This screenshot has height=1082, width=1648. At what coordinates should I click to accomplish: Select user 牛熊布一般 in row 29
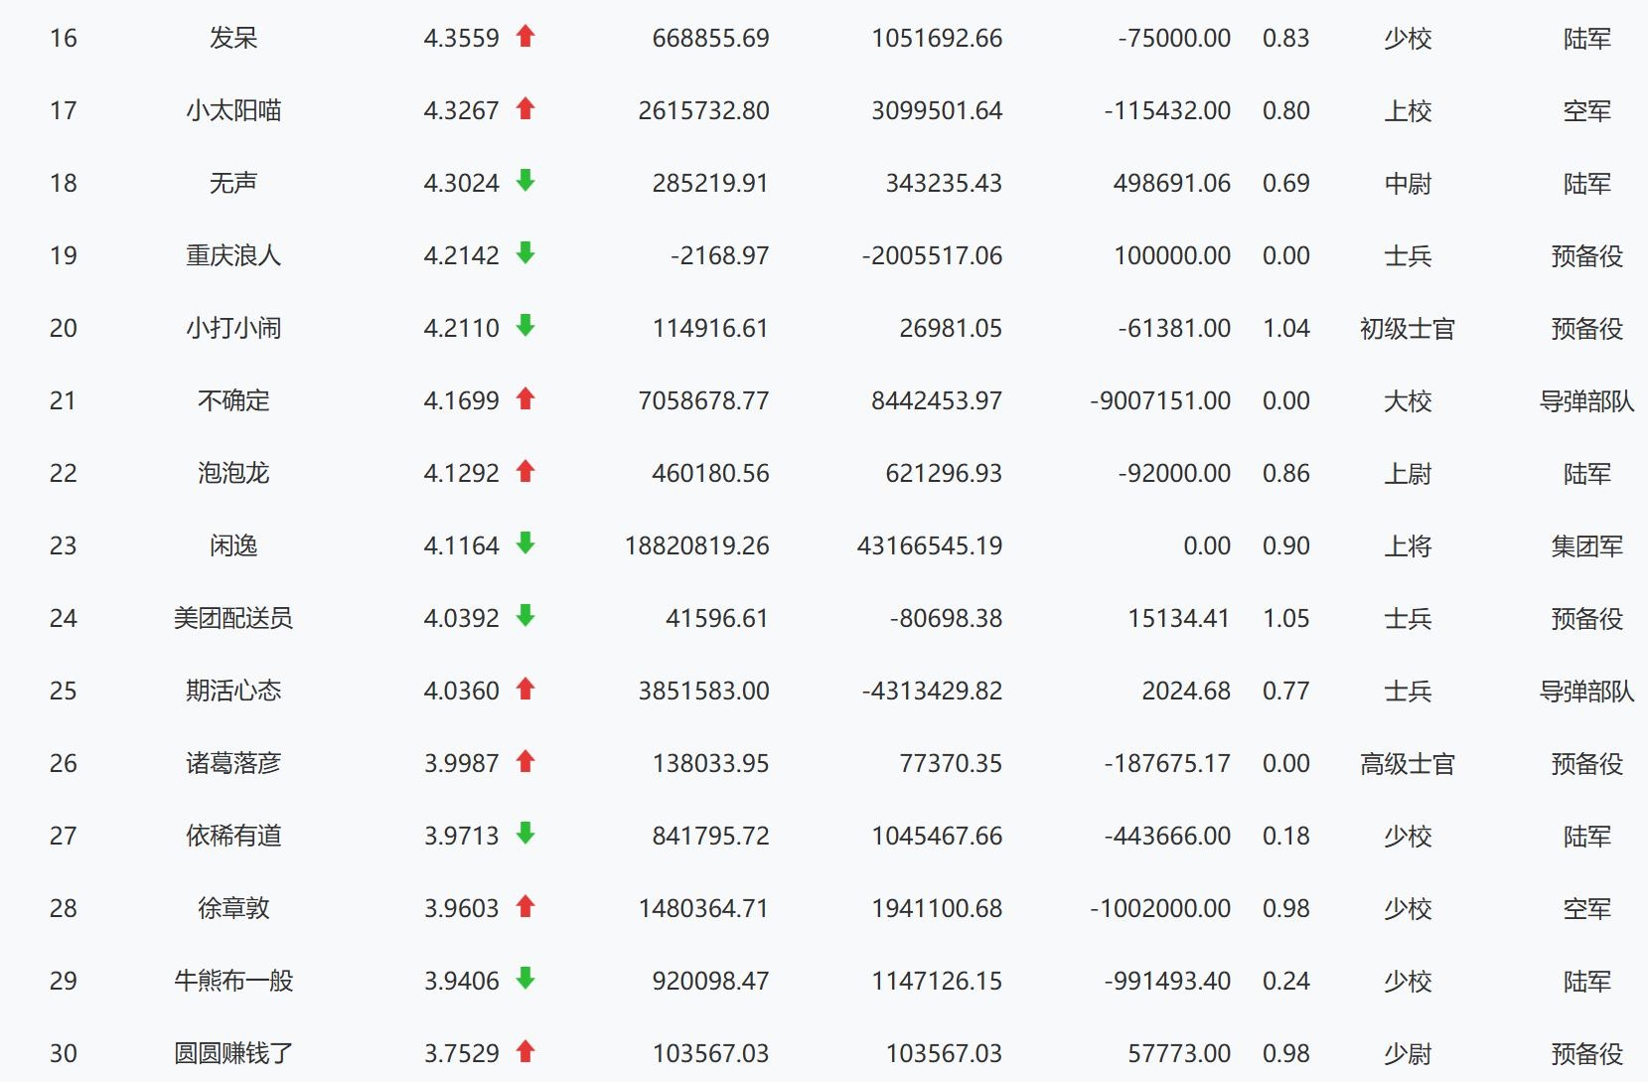pyautogui.click(x=233, y=981)
